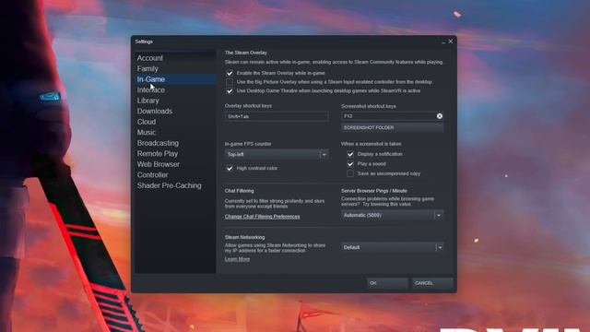Click the Overlay shortcut keys field
The height and width of the screenshot is (332, 590).
[x=277, y=116]
